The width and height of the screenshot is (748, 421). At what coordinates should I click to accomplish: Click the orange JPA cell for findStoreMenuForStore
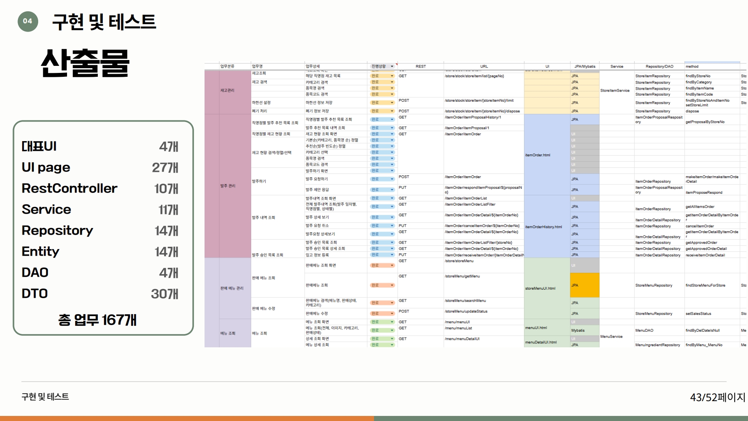584,285
